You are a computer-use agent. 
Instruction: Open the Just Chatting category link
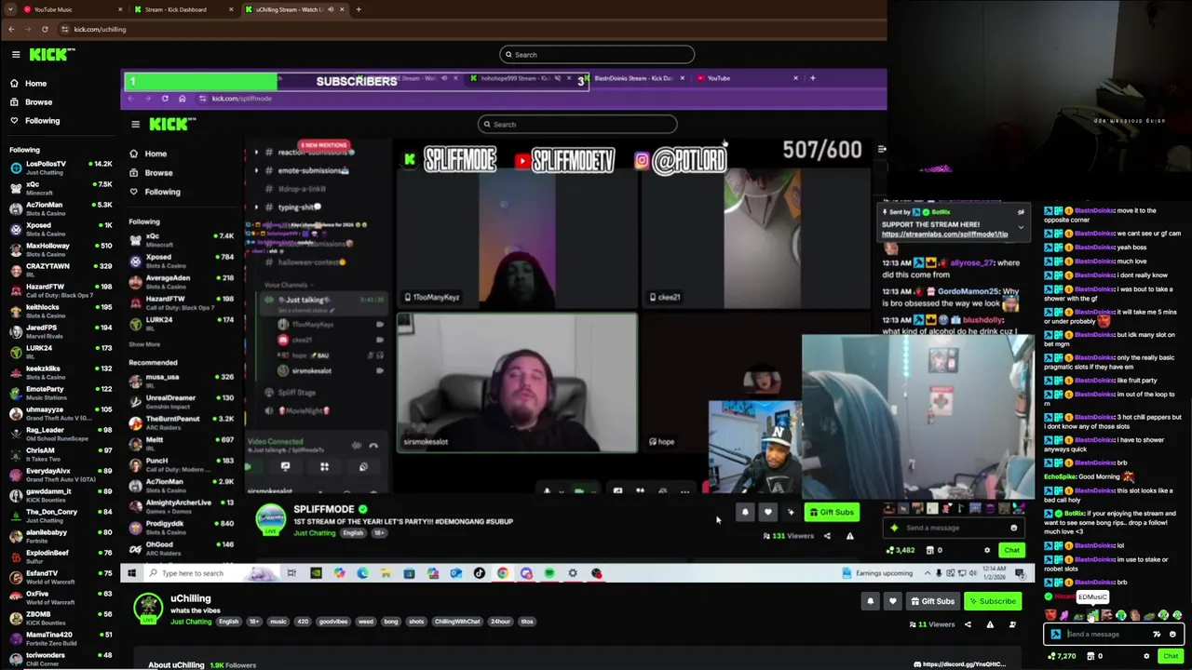click(x=191, y=622)
